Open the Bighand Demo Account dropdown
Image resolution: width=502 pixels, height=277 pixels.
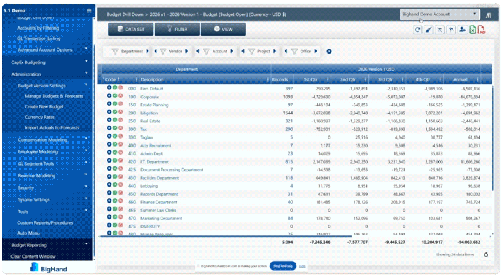click(439, 14)
